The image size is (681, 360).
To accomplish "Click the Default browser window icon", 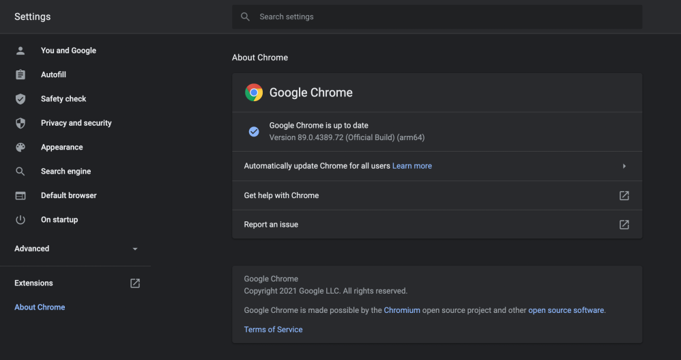I will [20, 195].
